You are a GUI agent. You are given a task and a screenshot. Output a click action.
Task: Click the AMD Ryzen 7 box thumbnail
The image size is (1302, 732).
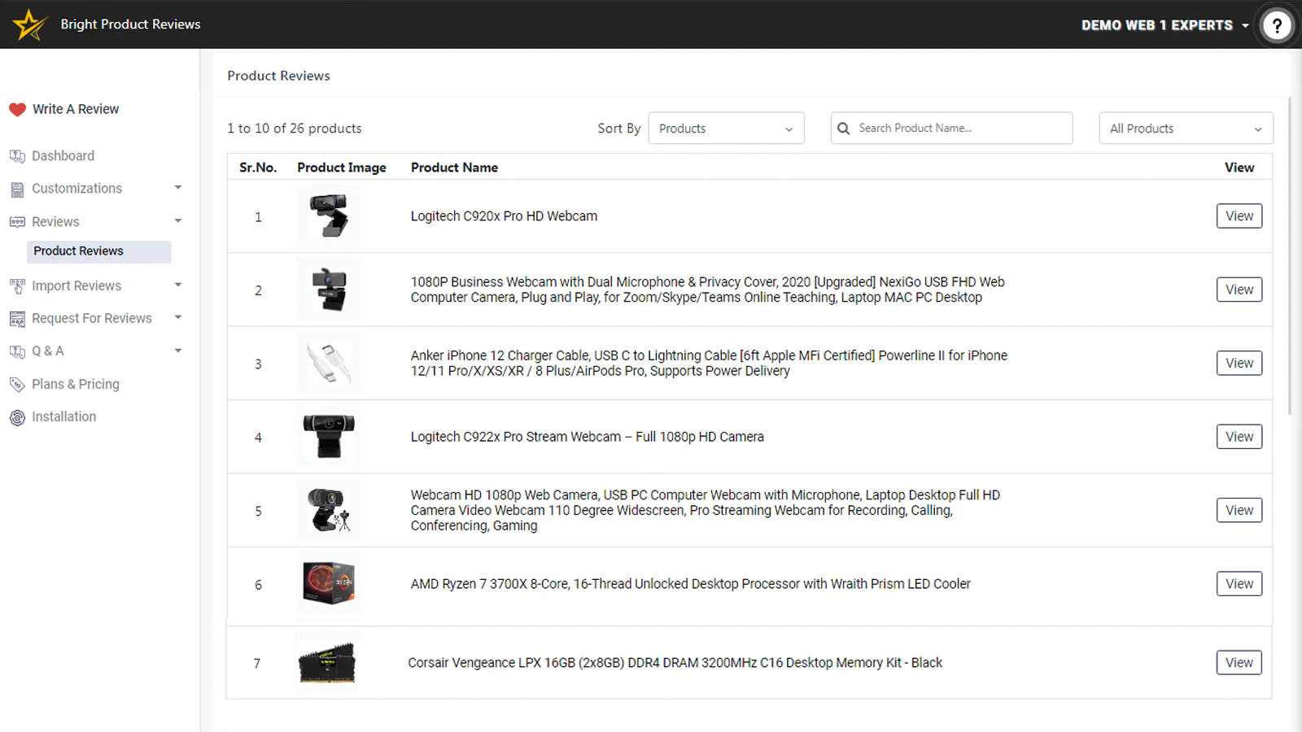pyautogui.click(x=329, y=584)
